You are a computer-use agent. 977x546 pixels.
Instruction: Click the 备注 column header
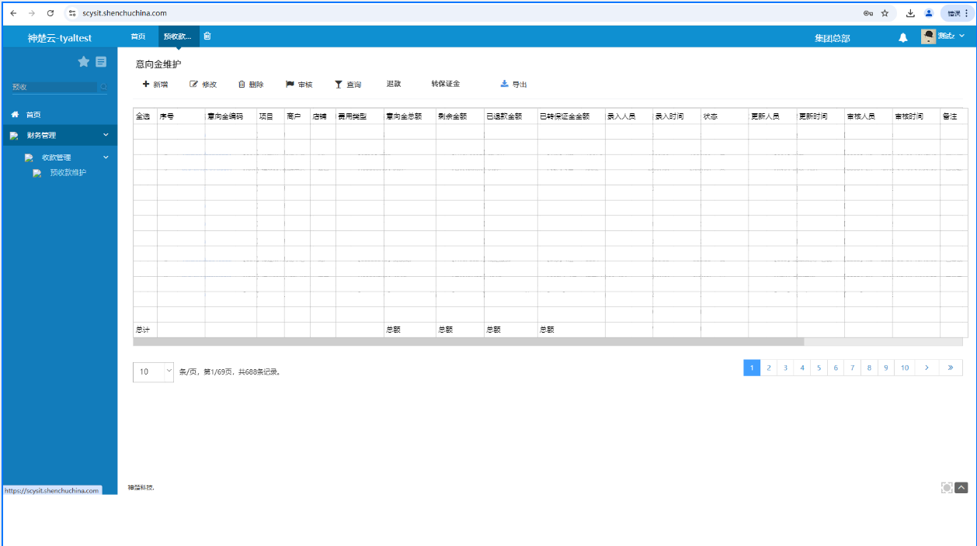pyautogui.click(x=951, y=116)
